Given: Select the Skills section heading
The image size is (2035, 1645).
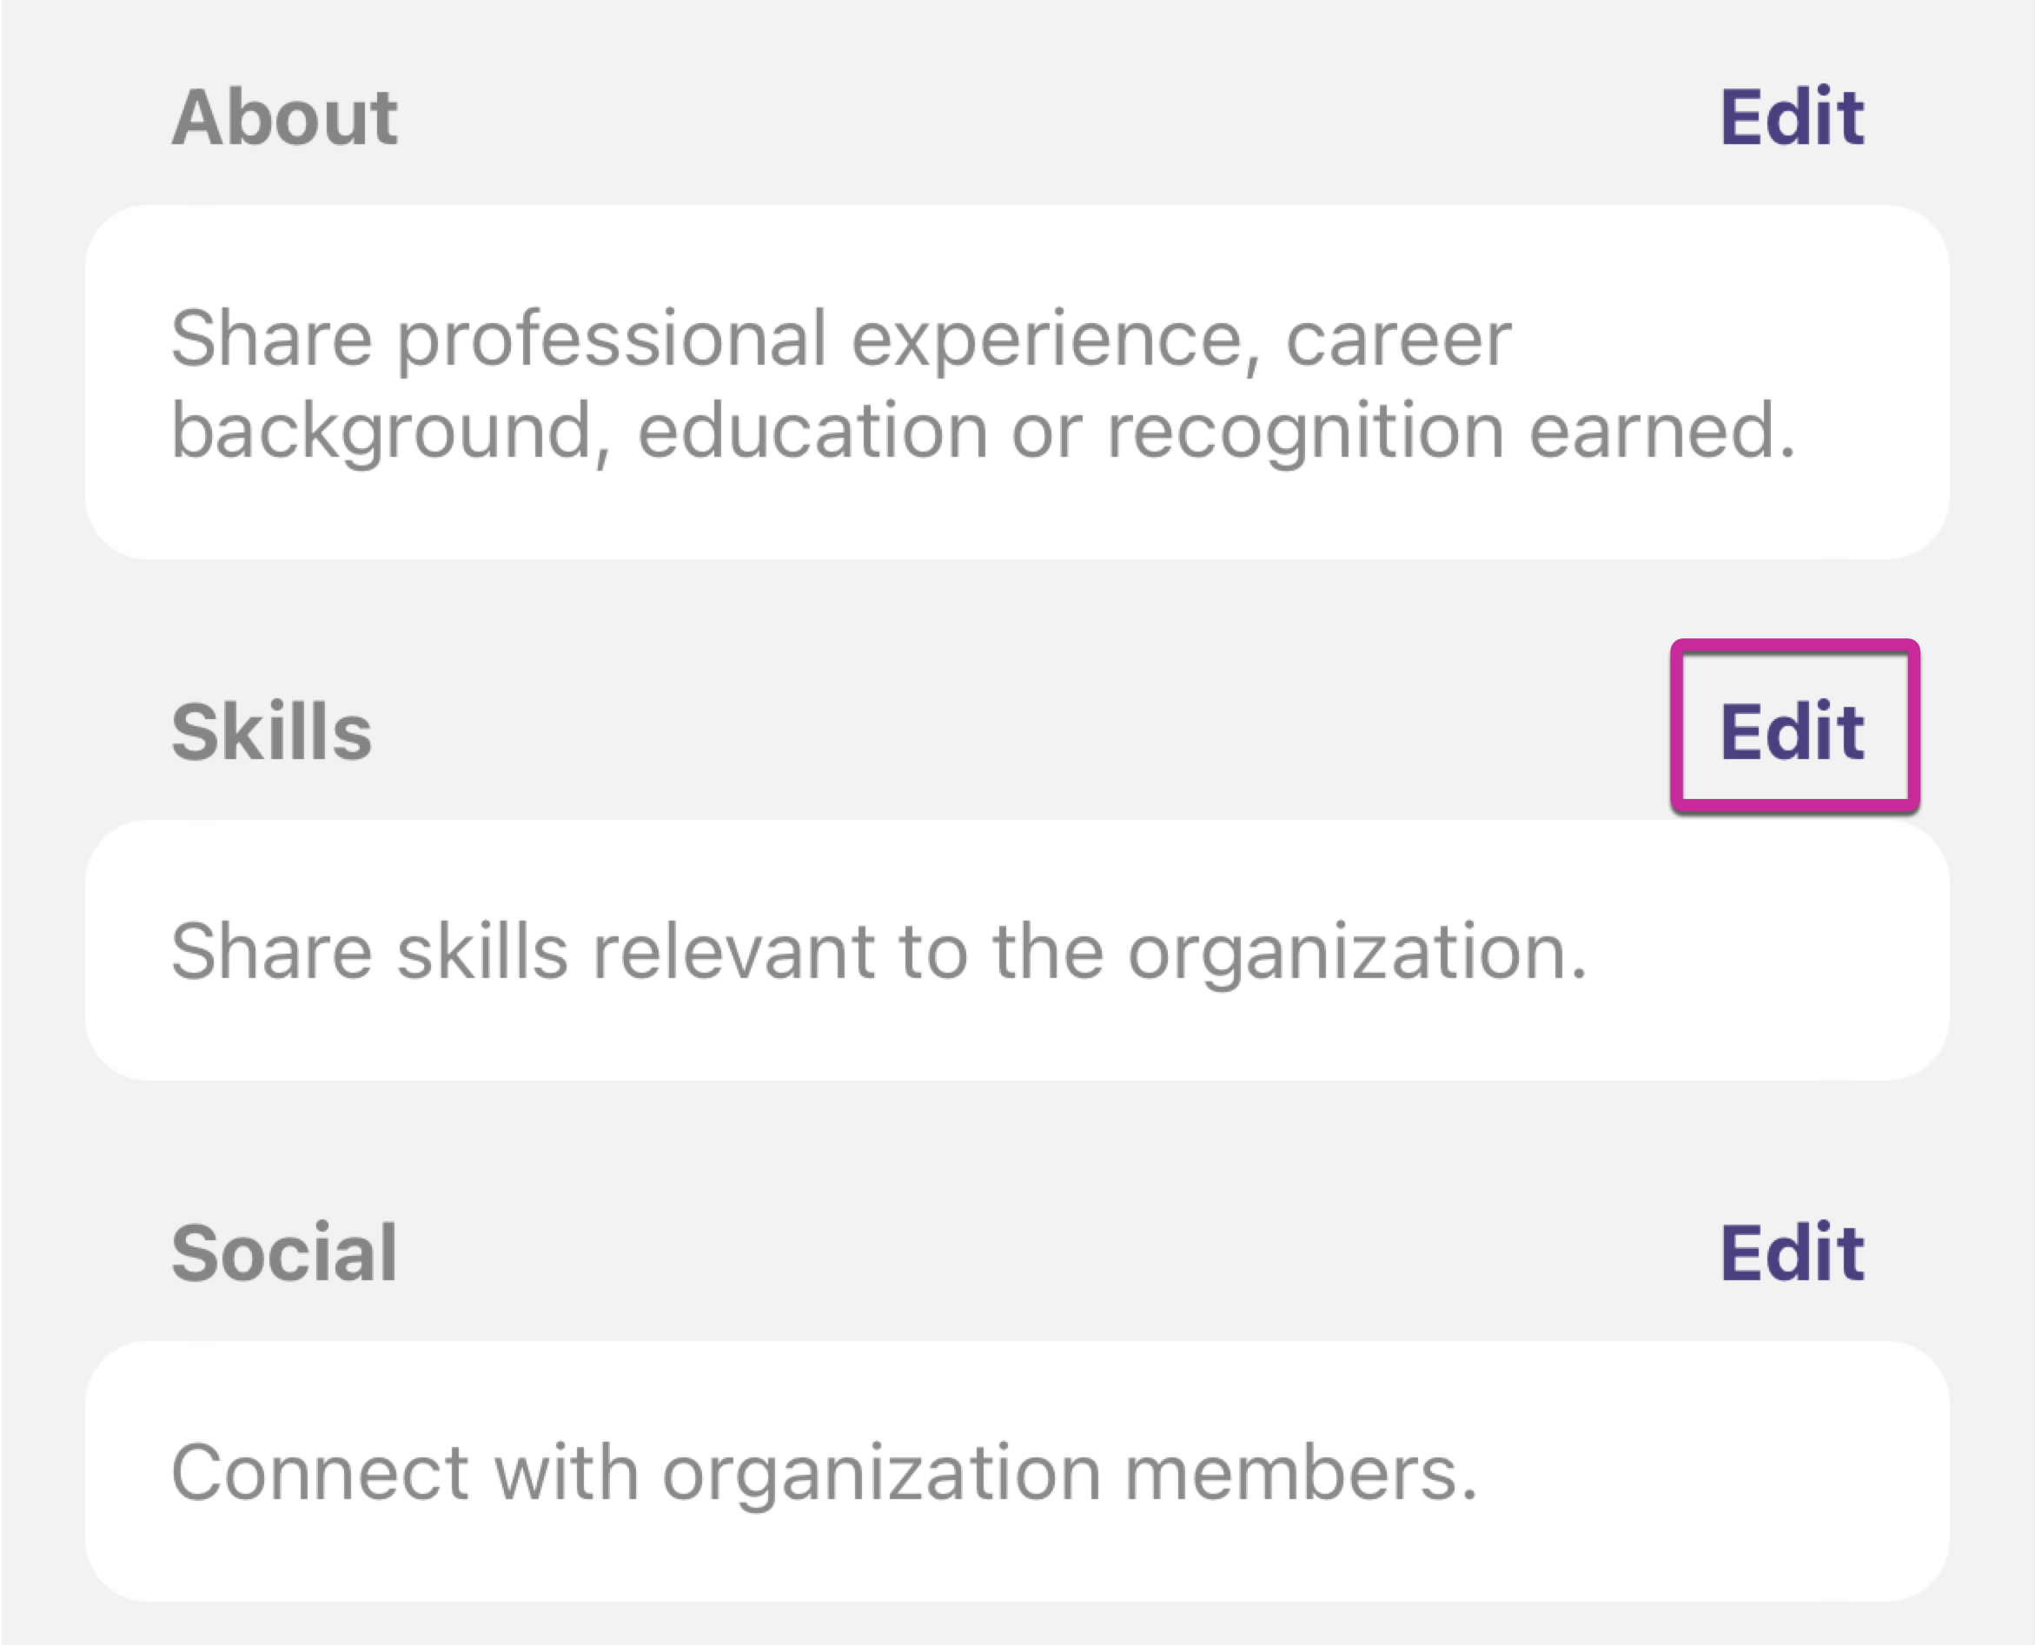Looking at the screenshot, I should (x=271, y=730).
